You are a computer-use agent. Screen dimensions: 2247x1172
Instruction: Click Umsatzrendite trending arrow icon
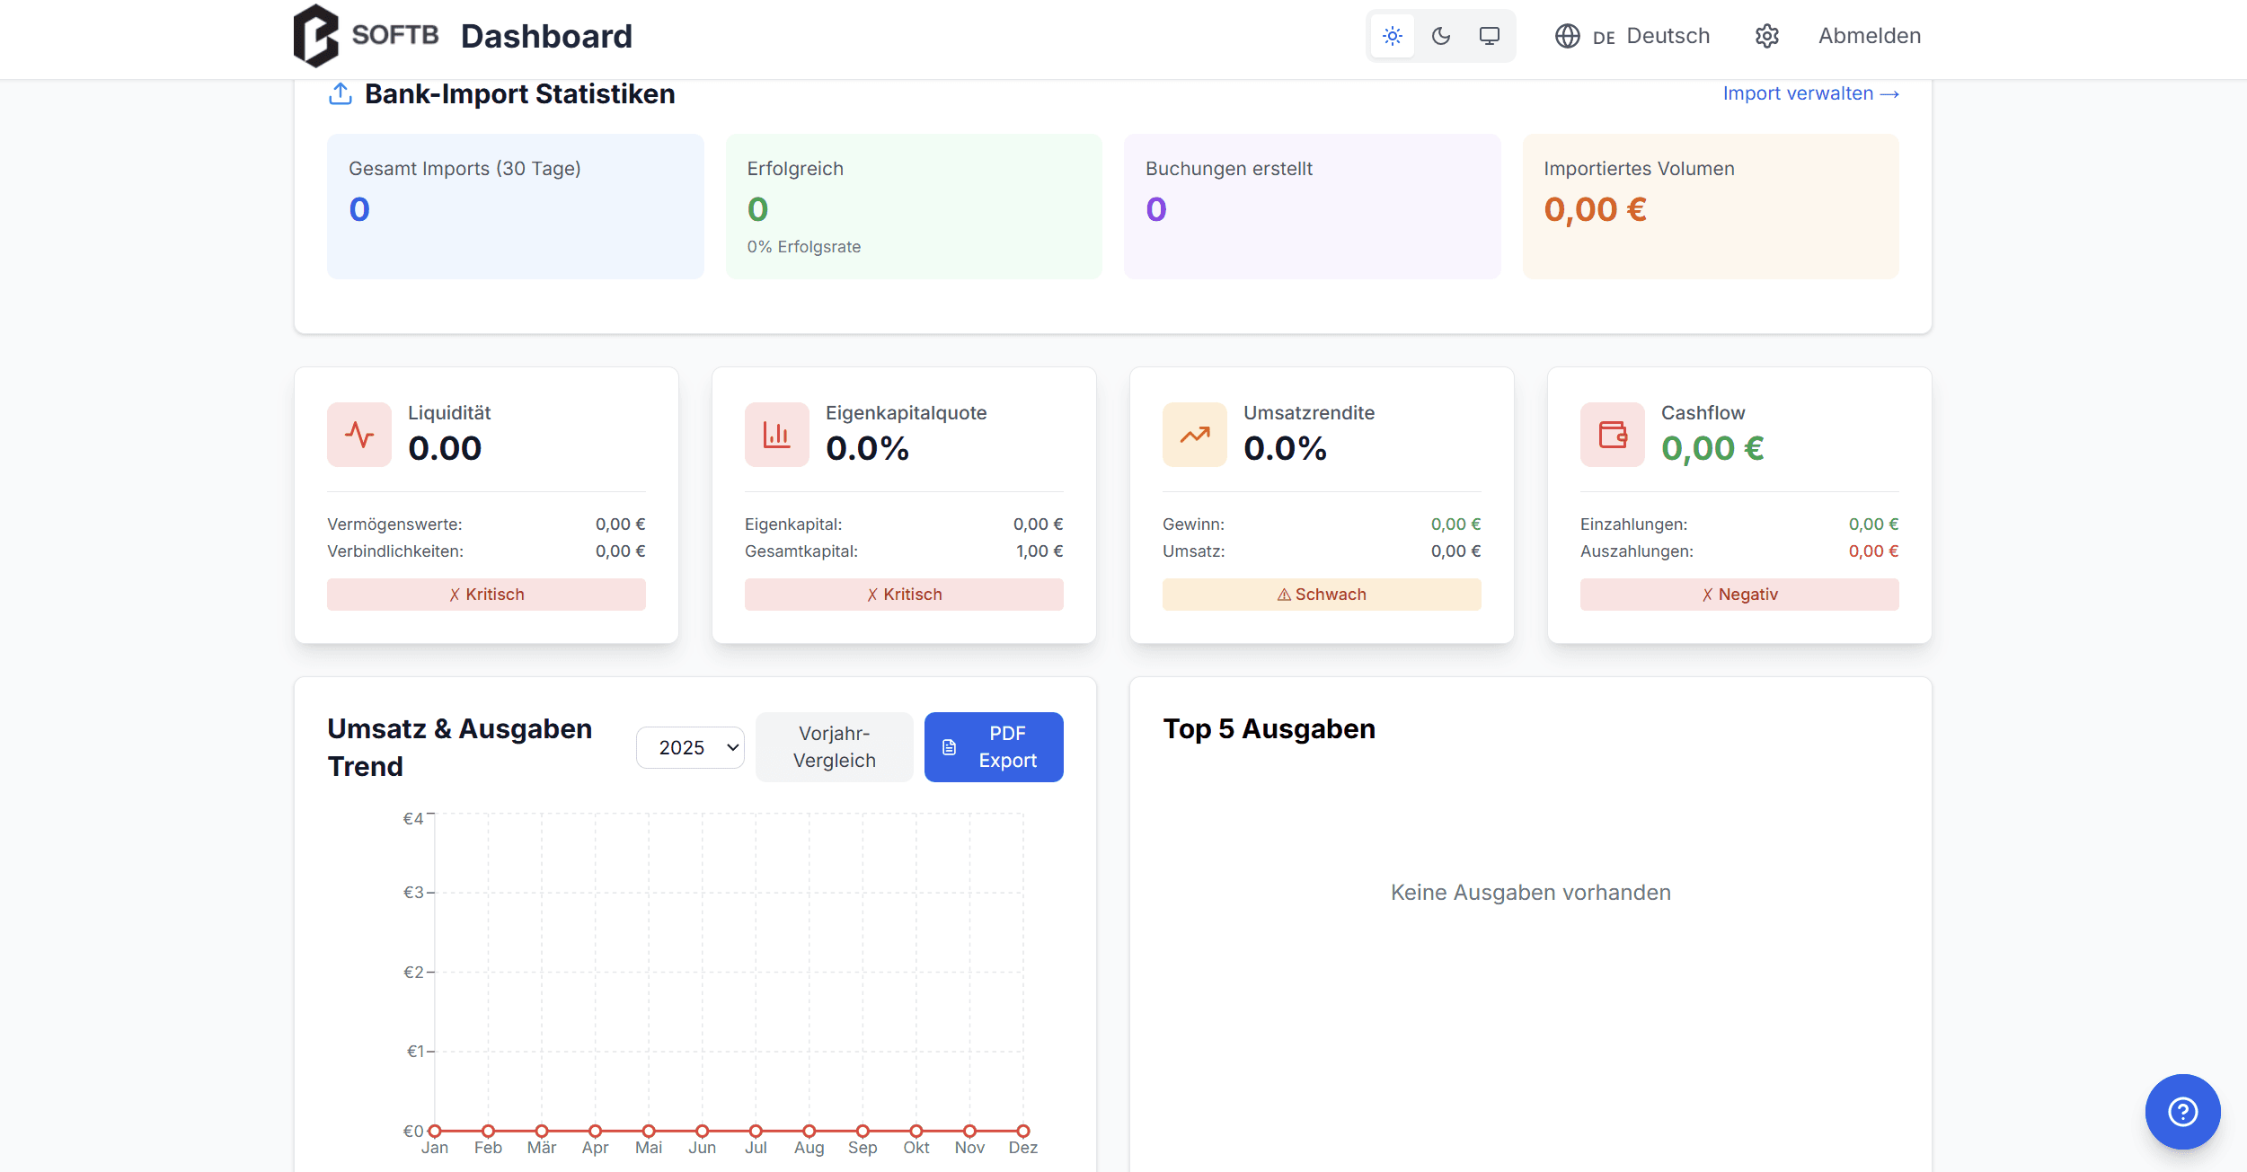1194,435
